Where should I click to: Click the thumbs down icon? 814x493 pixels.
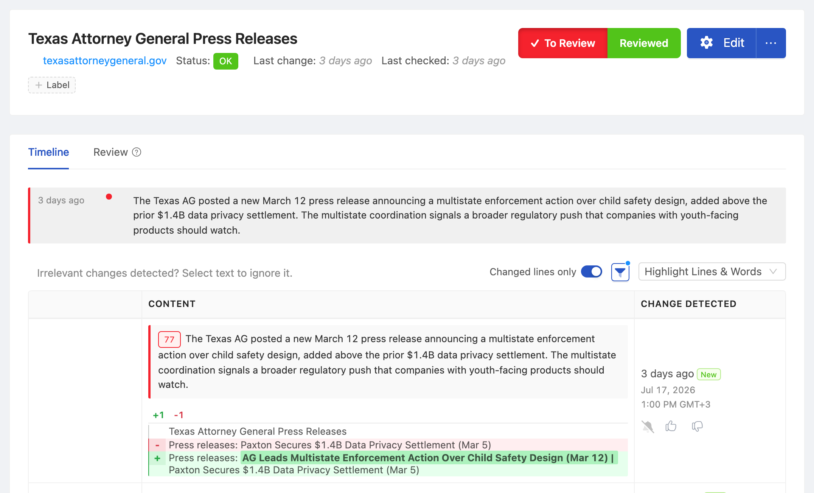(697, 426)
